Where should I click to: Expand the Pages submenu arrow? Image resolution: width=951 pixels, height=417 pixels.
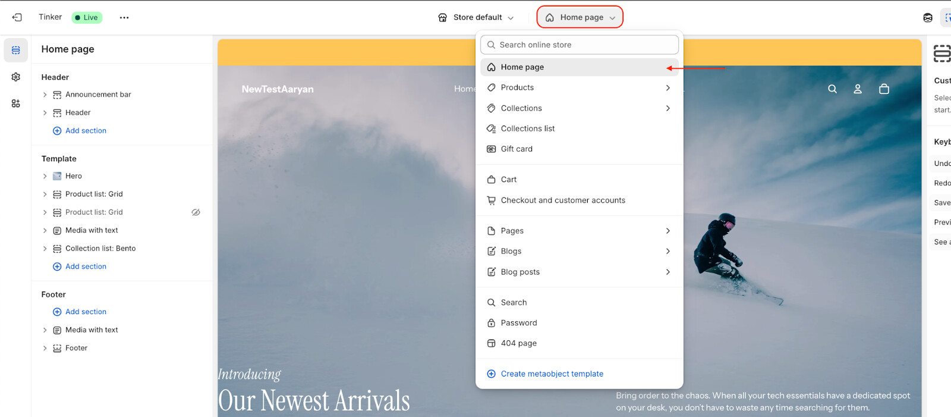[668, 231]
